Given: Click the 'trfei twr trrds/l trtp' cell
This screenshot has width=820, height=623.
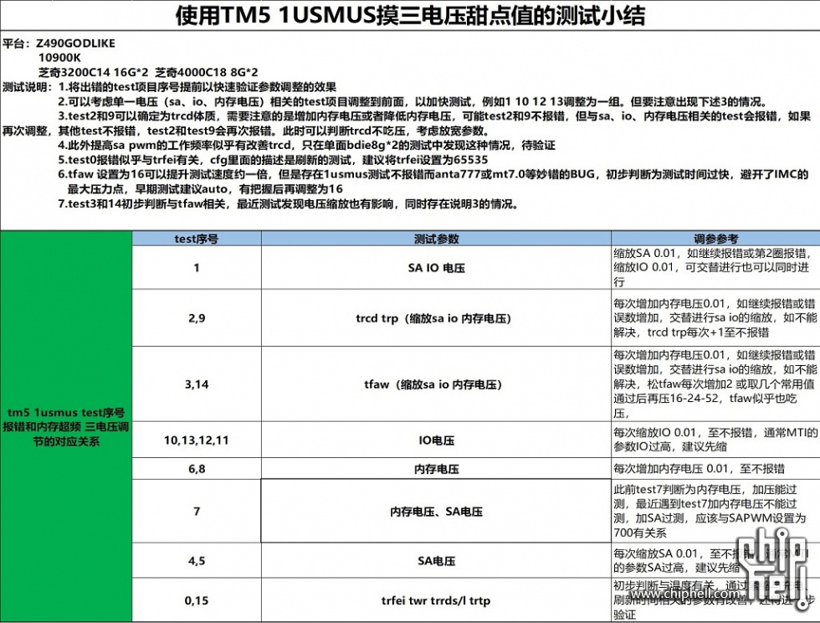Looking at the screenshot, I should click(x=436, y=600).
